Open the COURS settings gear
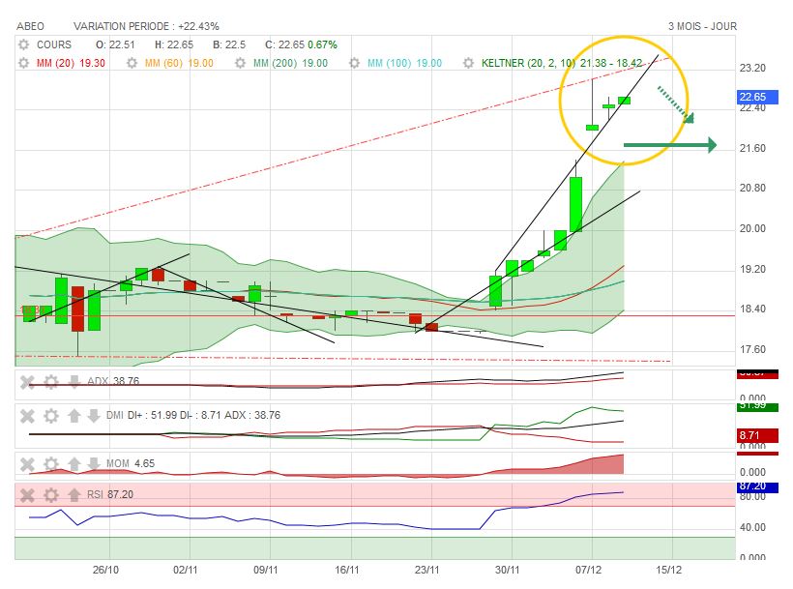 (x=24, y=44)
